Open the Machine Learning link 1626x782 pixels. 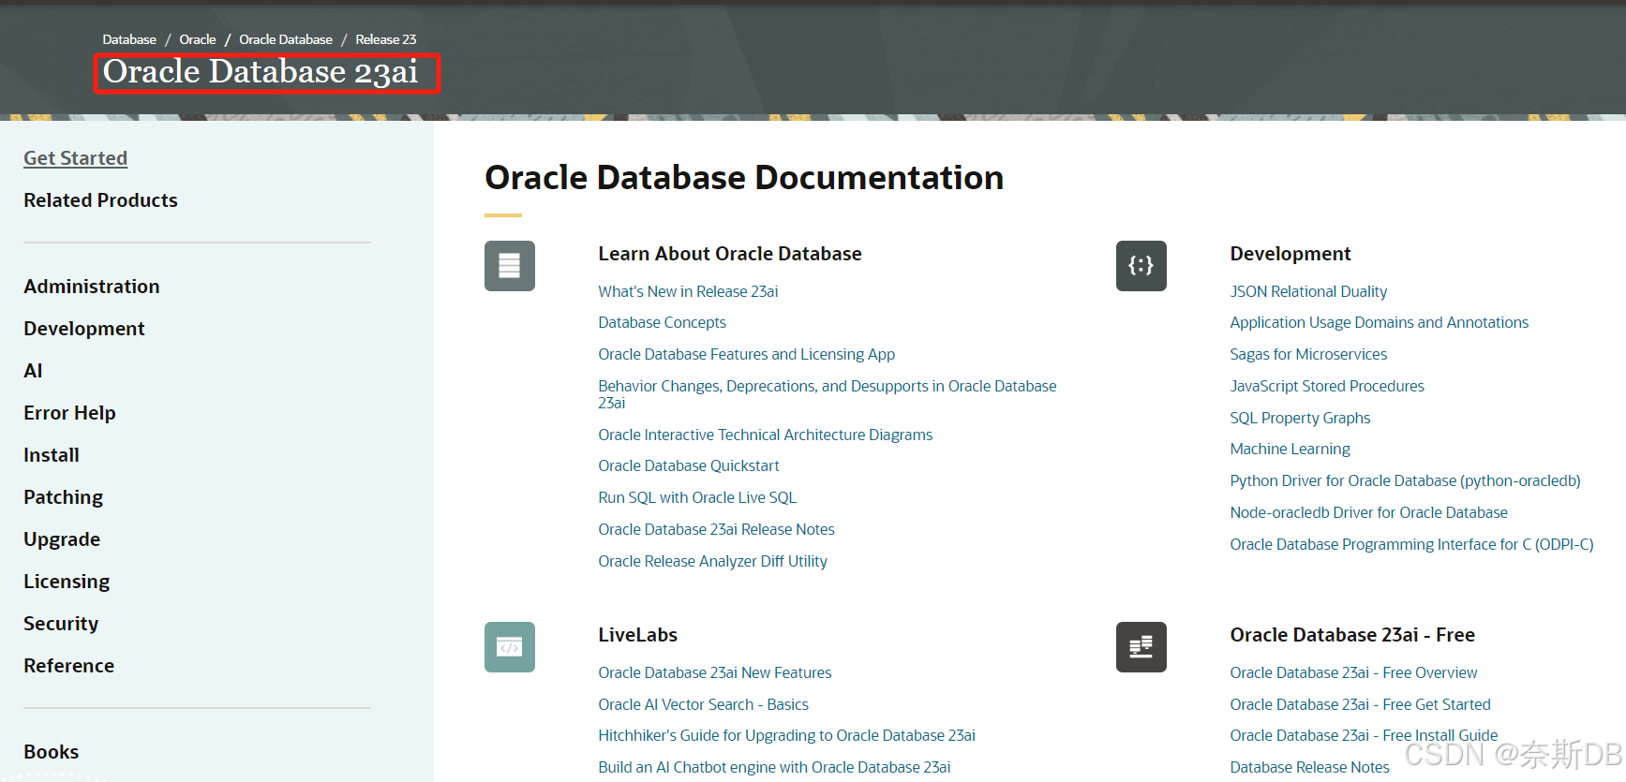click(1290, 449)
